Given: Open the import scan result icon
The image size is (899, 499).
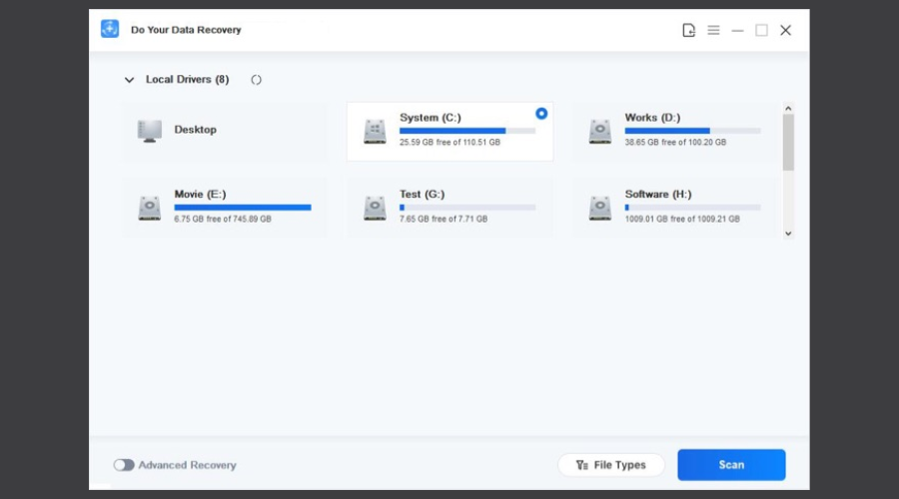Looking at the screenshot, I should pos(688,30).
